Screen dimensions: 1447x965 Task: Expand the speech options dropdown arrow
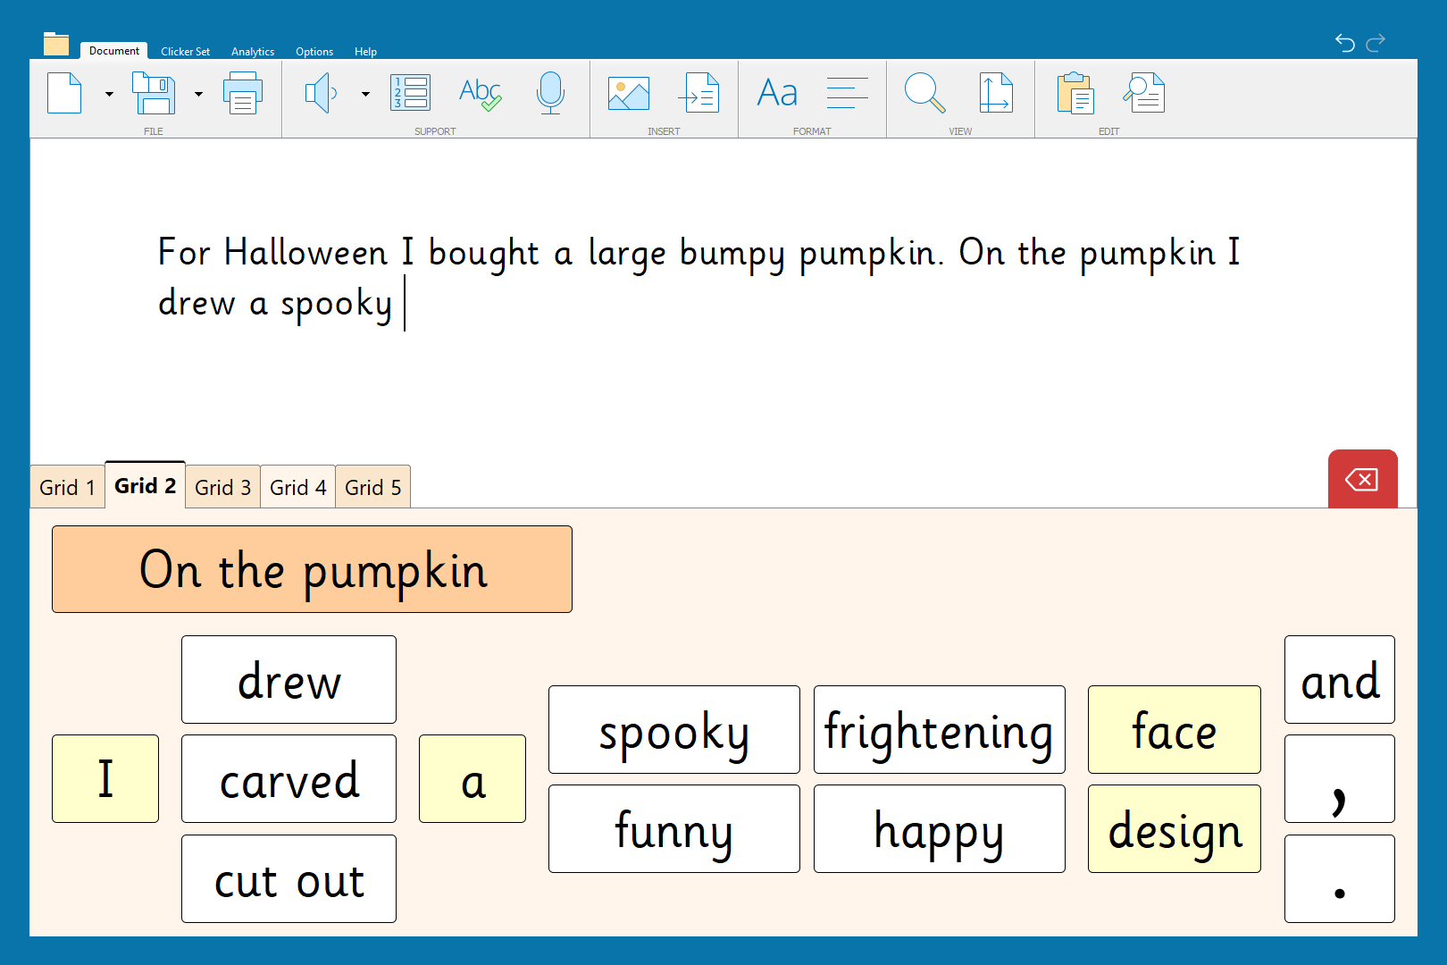point(365,94)
